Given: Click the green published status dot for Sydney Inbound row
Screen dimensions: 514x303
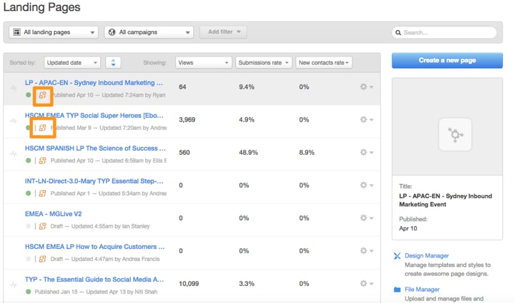Looking at the screenshot, I should tap(28, 95).
